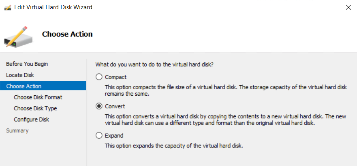357x166 pixels.
Task: Click the word Expand beside its radio circle
Action: pyautogui.click(x=114, y=136)
